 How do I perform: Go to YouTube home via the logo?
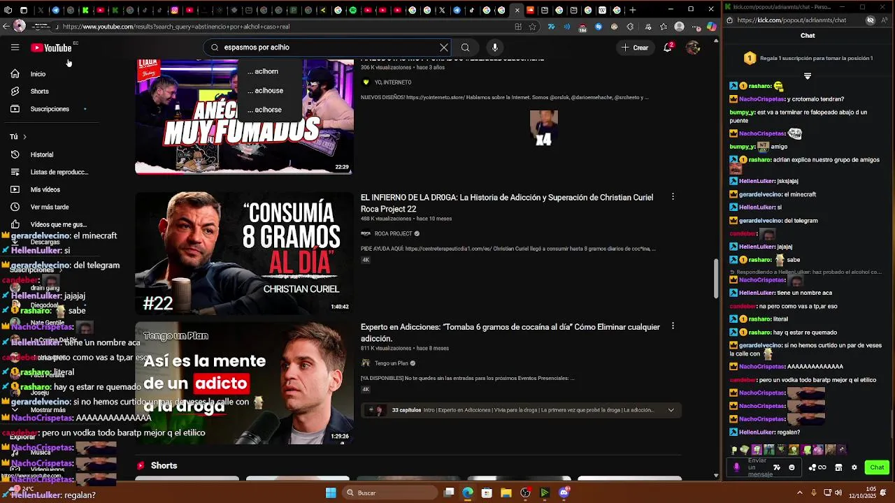click(x=51, y=48)
